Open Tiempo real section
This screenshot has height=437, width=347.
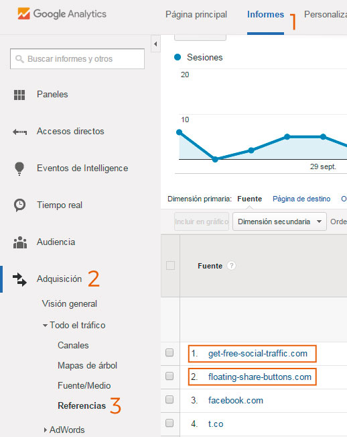(60, 205)
